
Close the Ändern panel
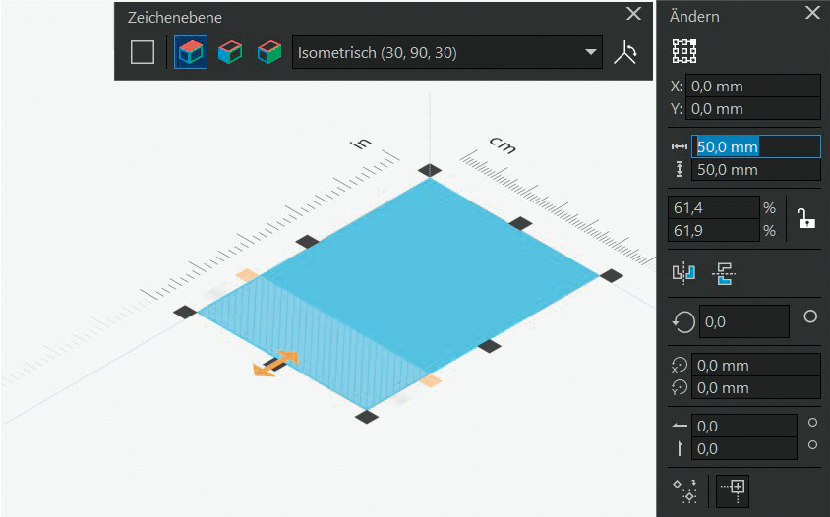[812, 13]
